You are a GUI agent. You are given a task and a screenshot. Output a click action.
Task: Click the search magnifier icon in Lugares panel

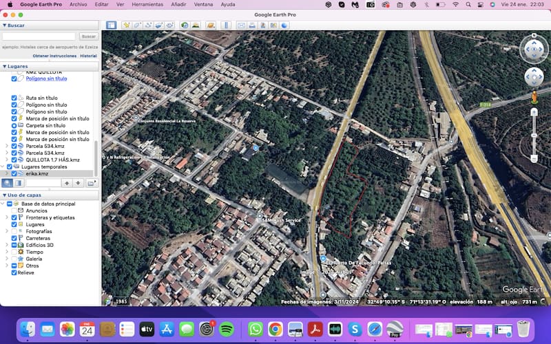(x=8, y=183)
